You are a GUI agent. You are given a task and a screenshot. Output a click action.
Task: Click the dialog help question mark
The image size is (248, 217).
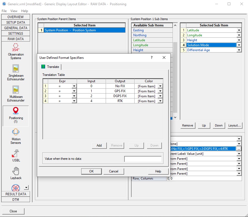[151, 58]
